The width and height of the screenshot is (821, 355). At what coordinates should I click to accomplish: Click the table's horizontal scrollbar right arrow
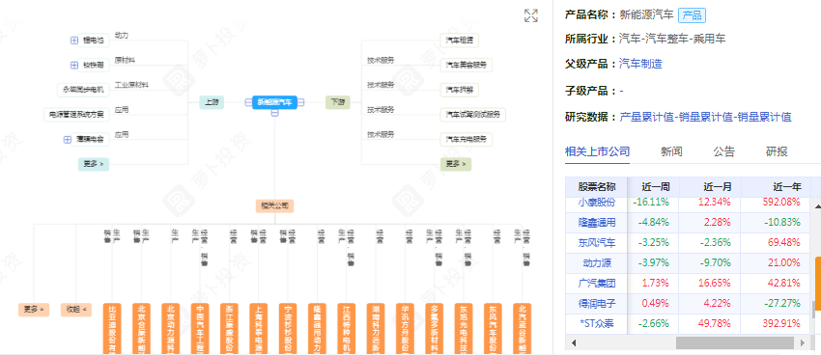803,343
